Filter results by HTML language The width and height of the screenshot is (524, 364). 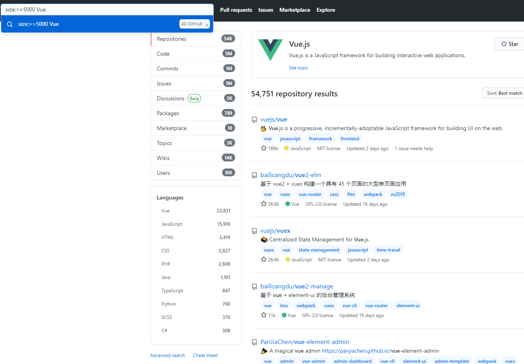196,237
